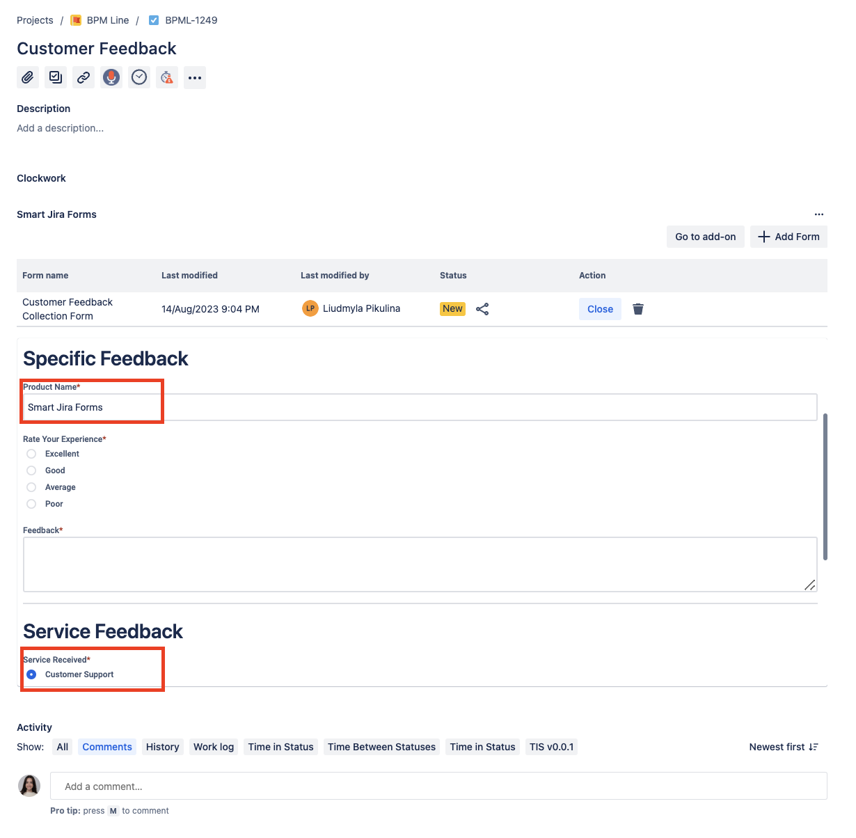The width and height of the screenshot is (856, 838).
Task: Open the TIS v0.0.1 tab
Action: (x=552, y=747)
